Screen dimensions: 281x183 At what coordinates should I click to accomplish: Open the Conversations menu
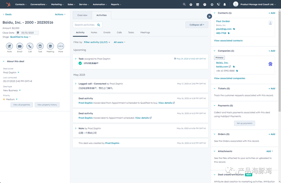click(x=39, y=4)
